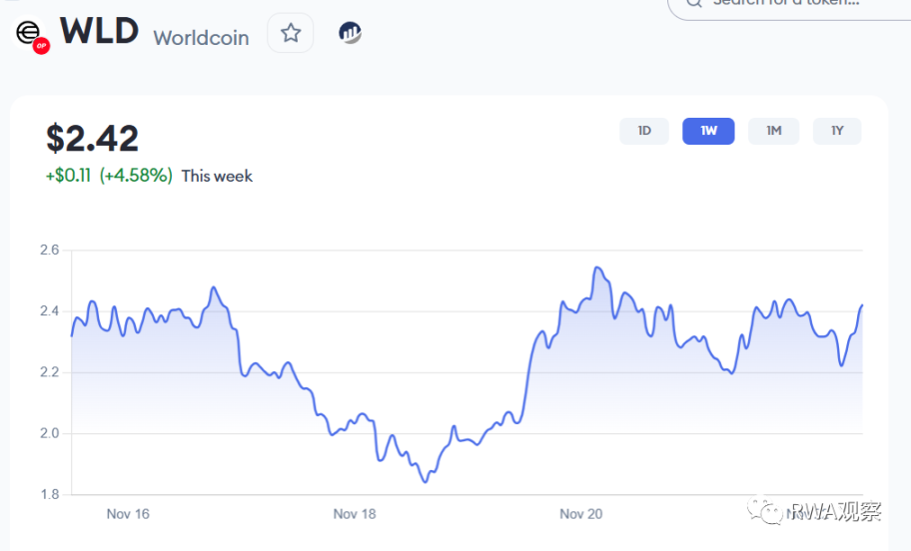
Task: Click the Nov 18 date label on axis
Action: click(355, 514)
